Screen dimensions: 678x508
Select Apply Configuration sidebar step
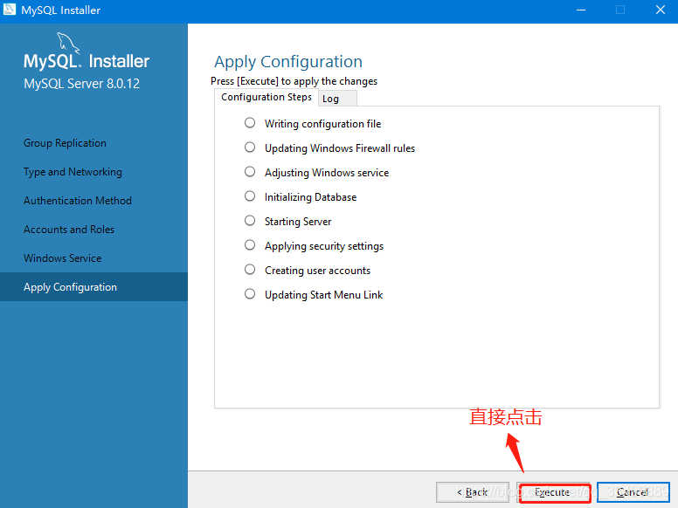click(93, 287)
